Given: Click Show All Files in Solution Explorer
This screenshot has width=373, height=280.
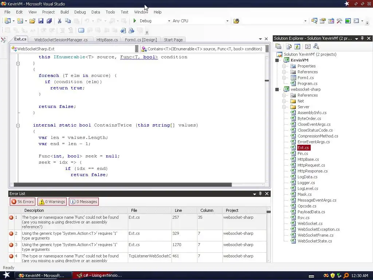Looking at the screenshot, I should (289, 46).
